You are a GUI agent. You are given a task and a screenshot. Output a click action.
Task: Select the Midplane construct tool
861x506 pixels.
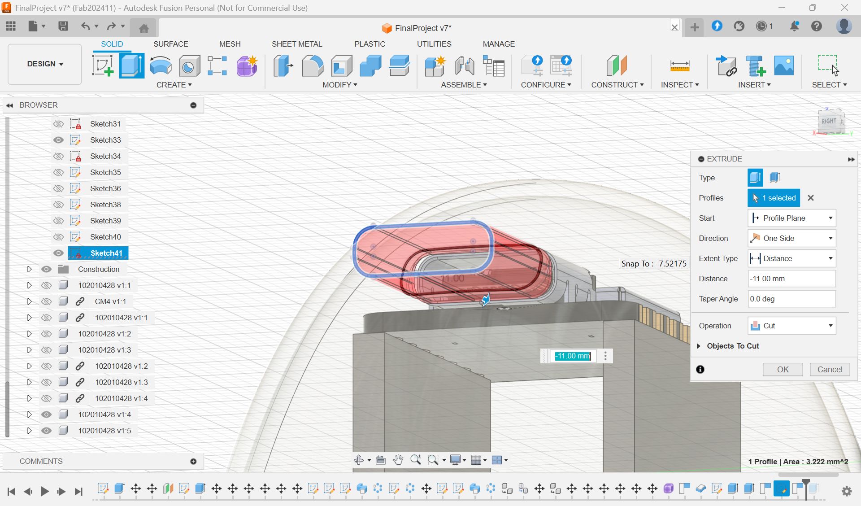617,65
